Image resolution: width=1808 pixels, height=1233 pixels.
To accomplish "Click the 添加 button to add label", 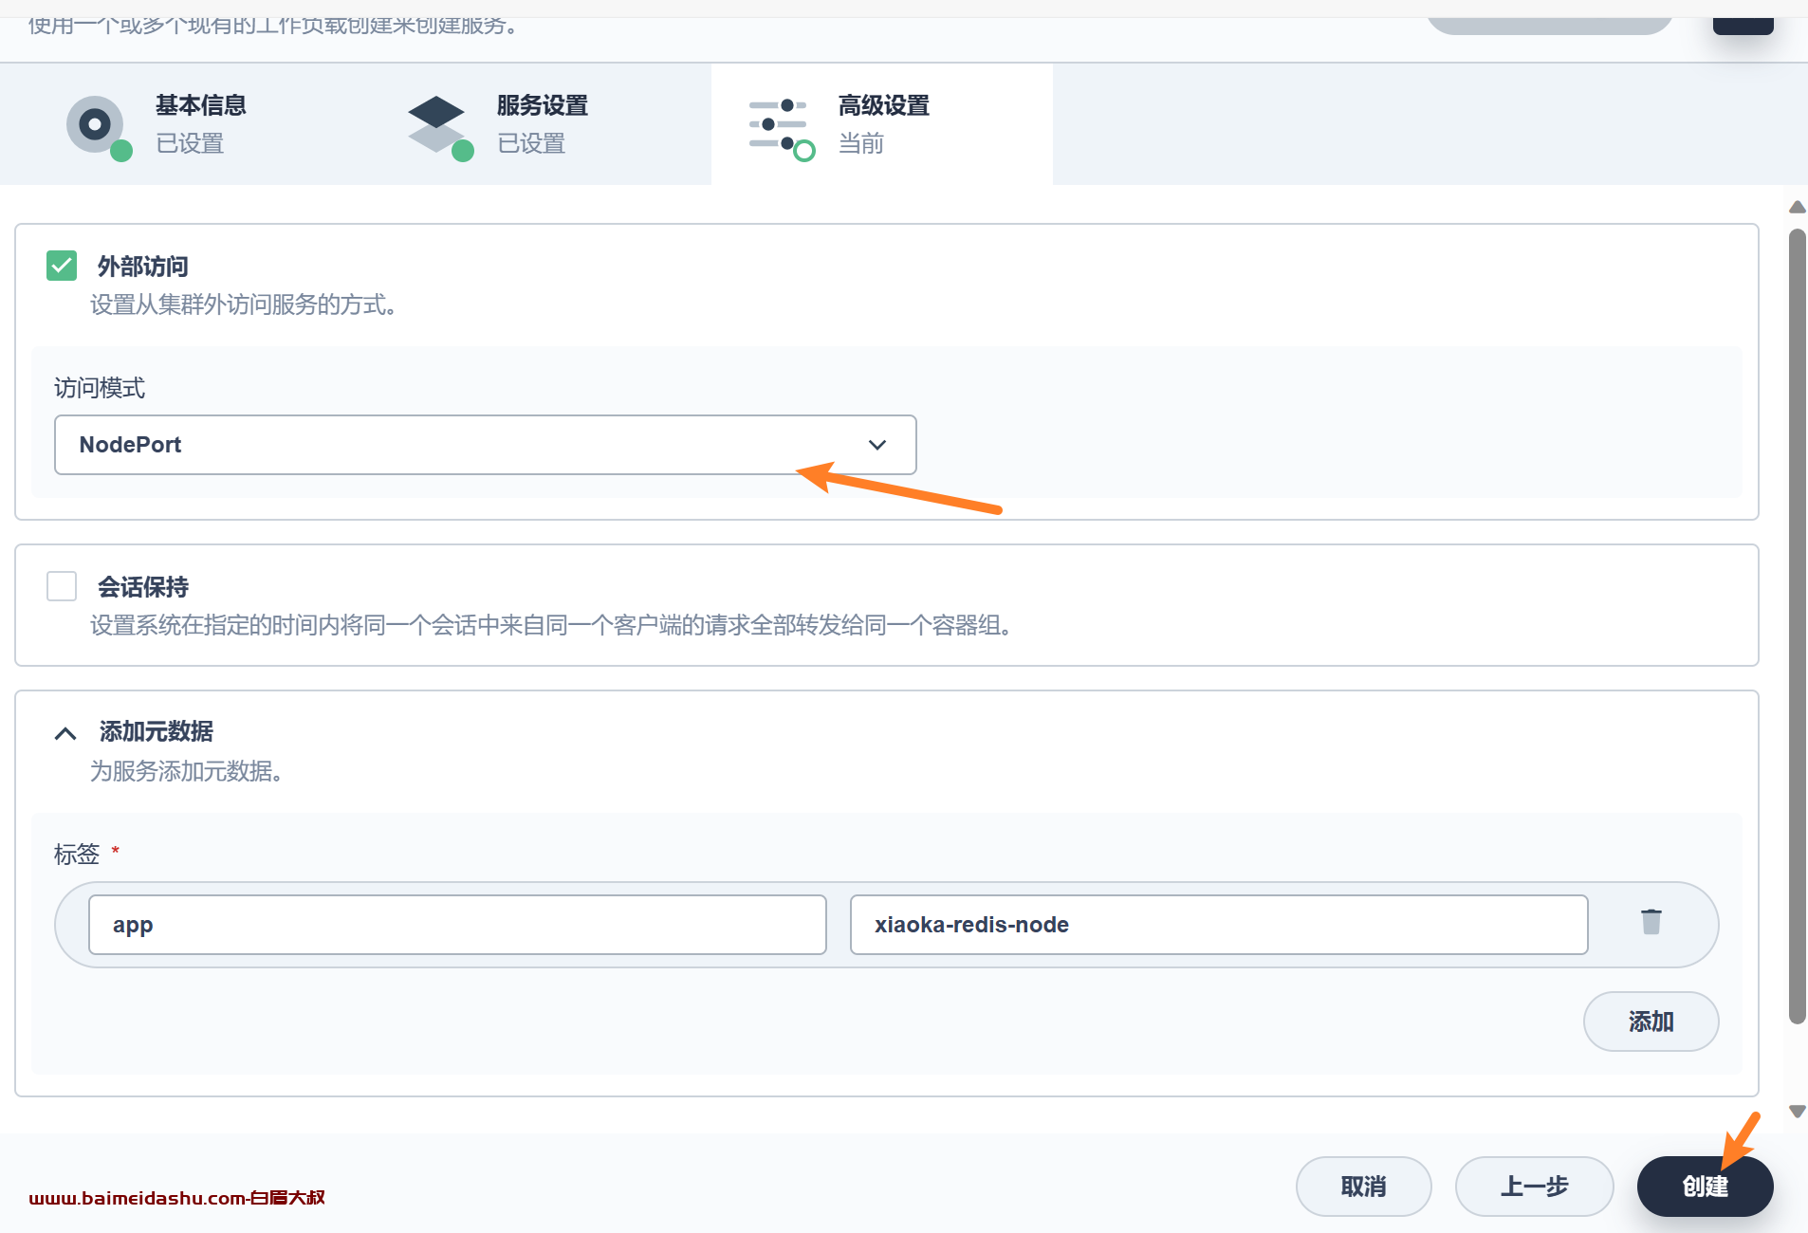I will (1651, 1021).
